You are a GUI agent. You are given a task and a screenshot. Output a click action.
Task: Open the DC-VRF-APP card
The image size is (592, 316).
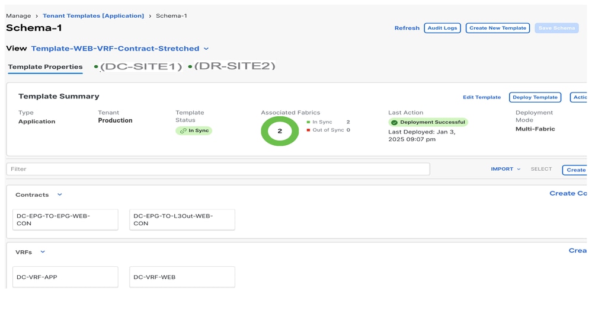click(x=65, y=277)
